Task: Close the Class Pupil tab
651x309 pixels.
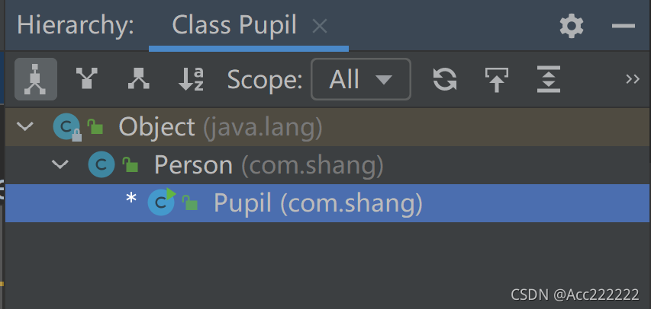Action: (319, 27)
